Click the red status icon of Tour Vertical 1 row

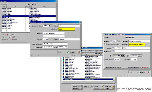pyautogui.click(x=63, y=63)
